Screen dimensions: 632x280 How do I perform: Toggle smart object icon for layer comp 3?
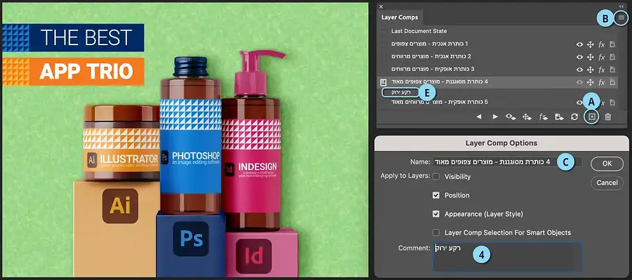tap(612, 70)
